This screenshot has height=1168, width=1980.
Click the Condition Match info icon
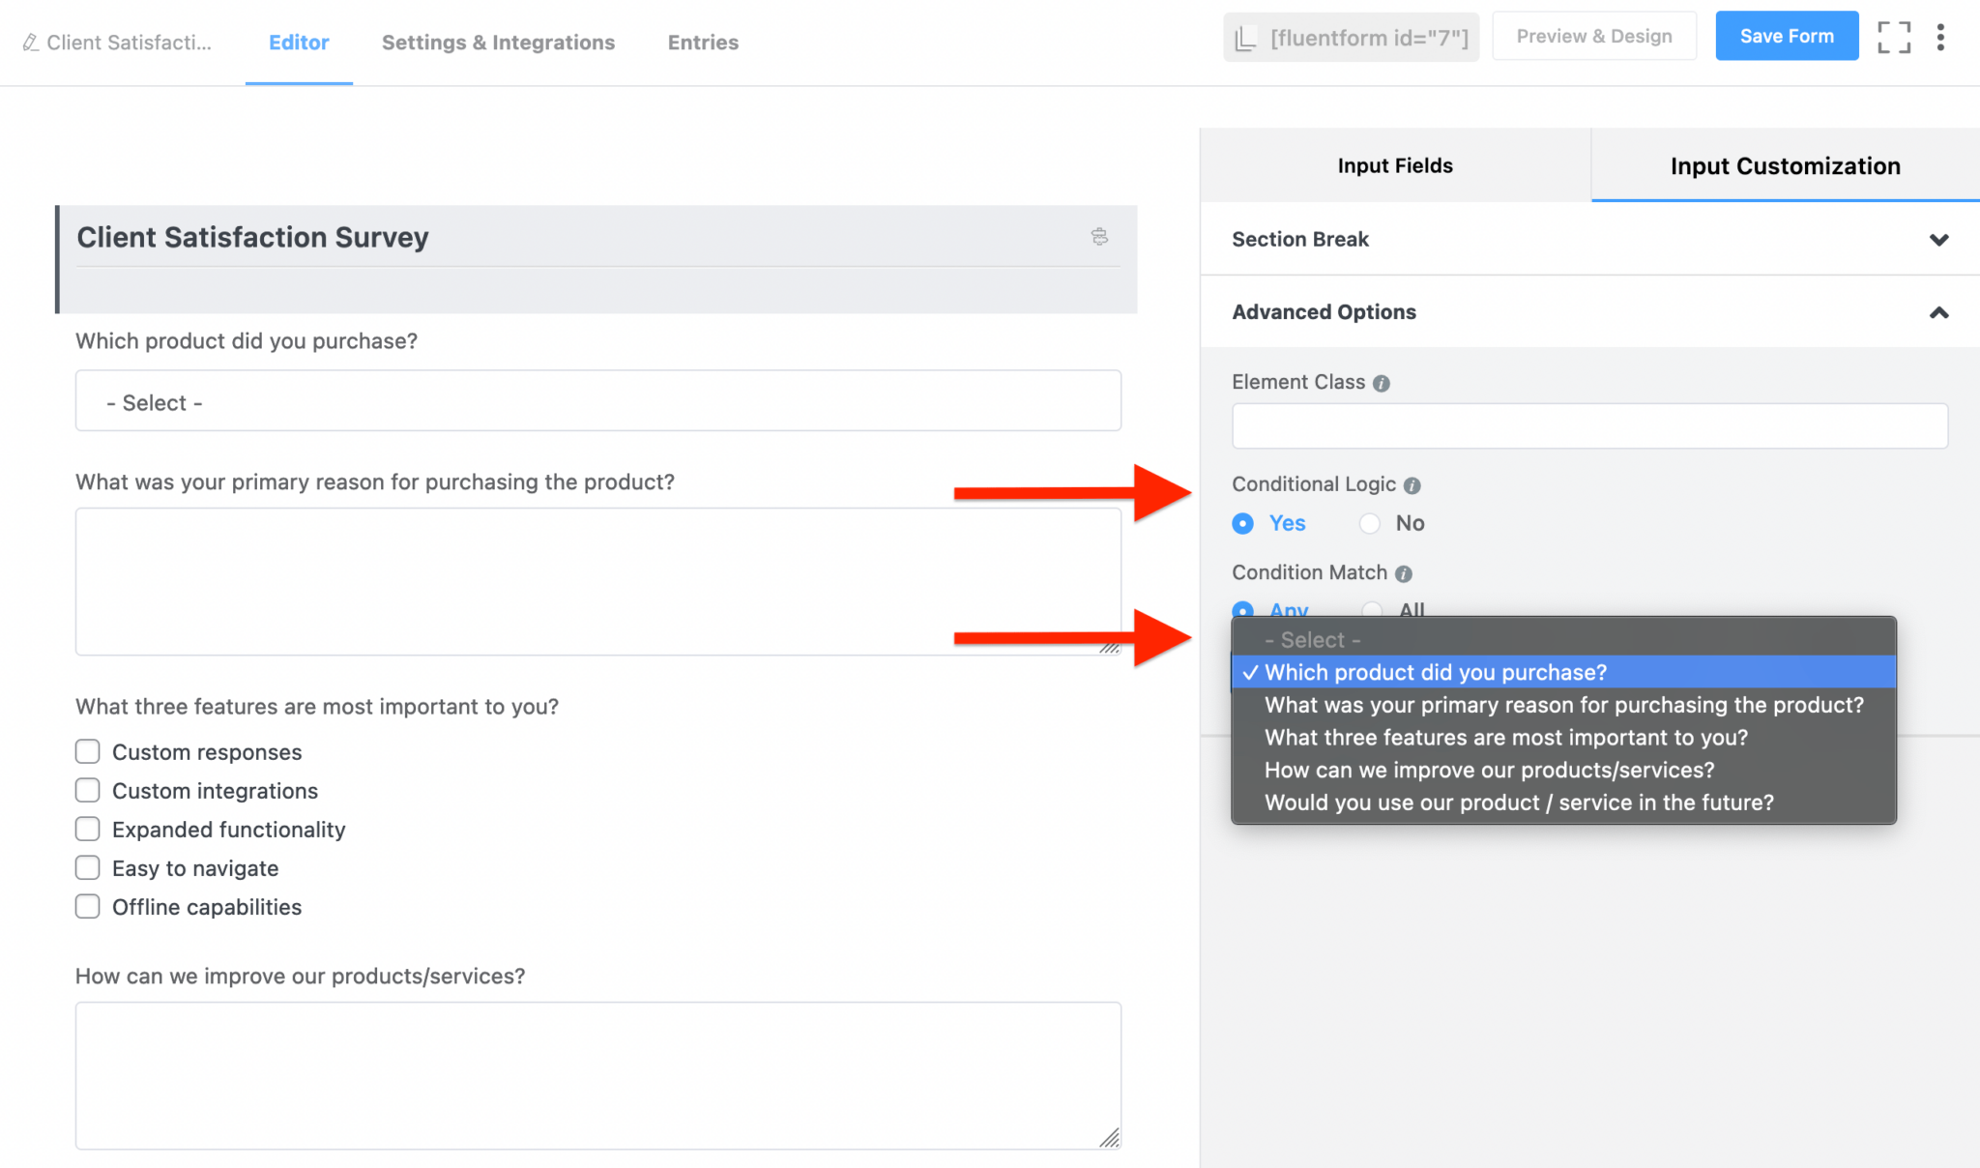coord(1404,572)
